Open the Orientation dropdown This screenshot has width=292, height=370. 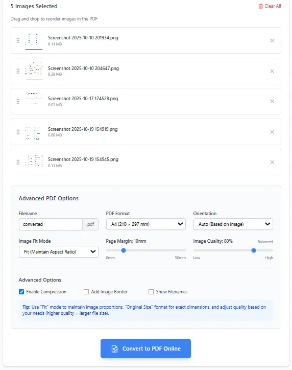(x=233, y=224)
